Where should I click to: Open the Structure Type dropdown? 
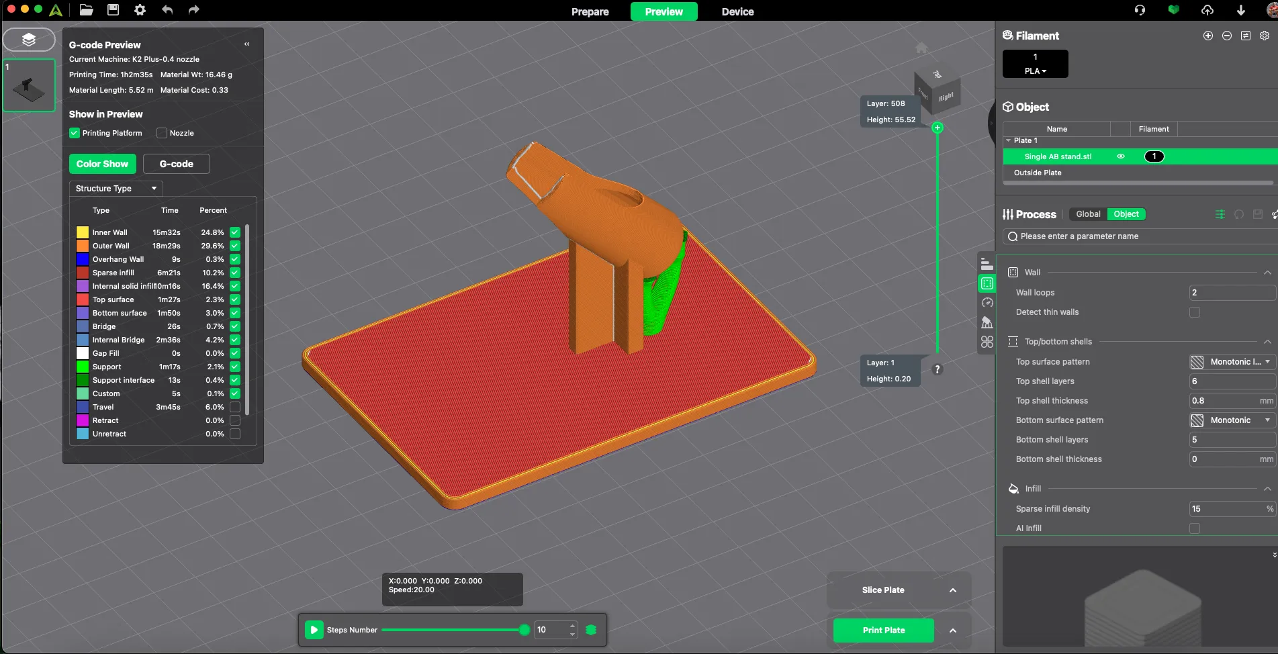click(x=115, y=189)
